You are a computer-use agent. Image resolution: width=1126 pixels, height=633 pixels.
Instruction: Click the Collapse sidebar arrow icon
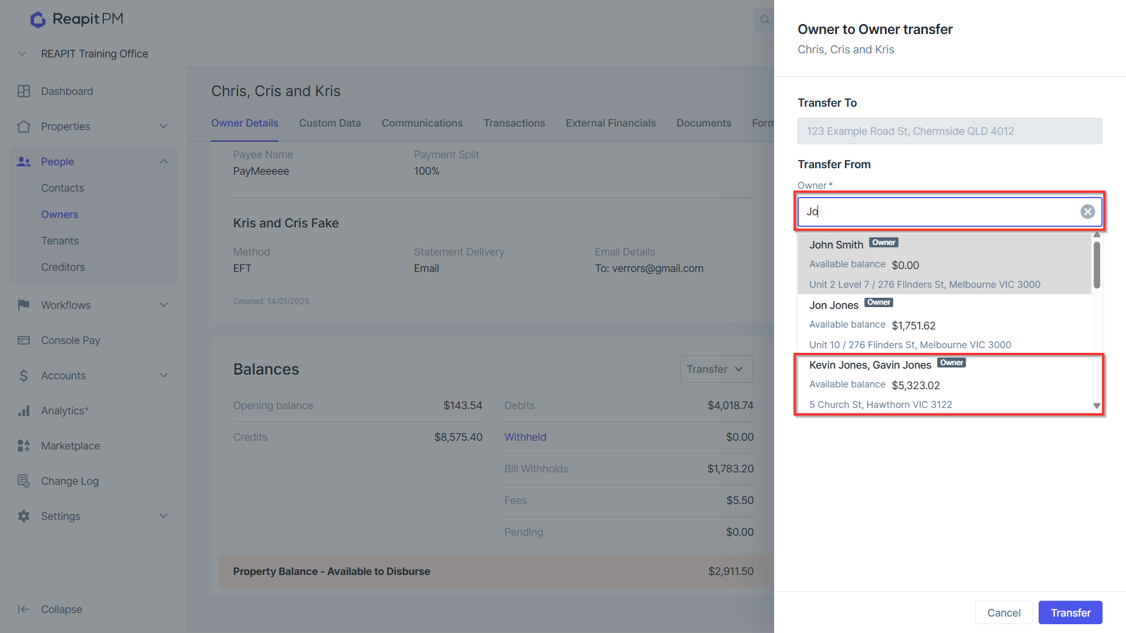(23, 610)
